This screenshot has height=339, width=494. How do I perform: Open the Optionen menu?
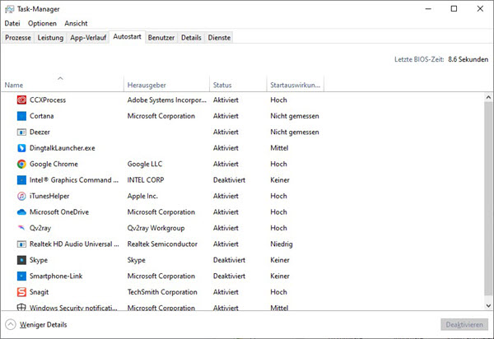[x=42, y=23]
